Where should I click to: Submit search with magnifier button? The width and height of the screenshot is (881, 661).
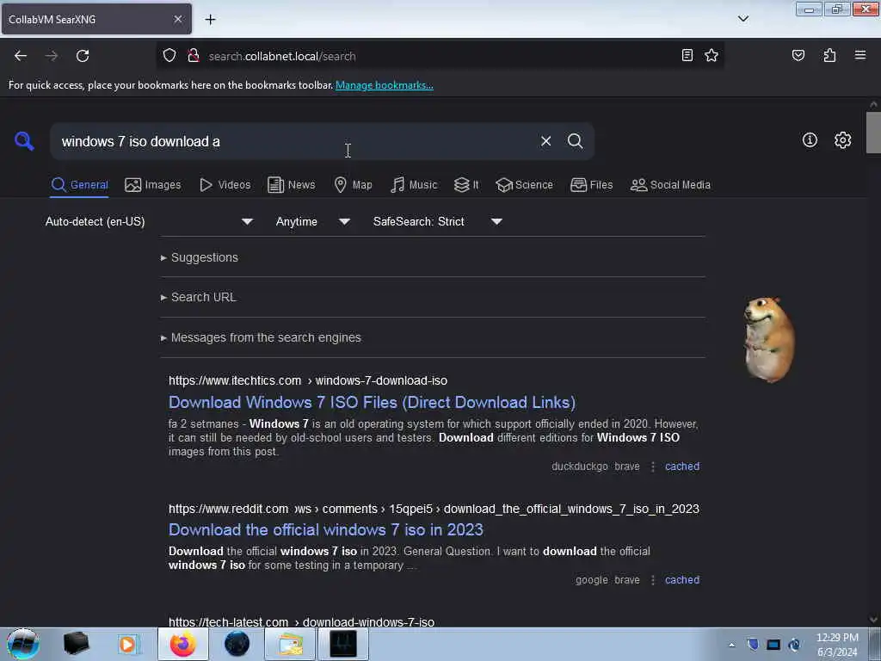click(x=575, y=141)
